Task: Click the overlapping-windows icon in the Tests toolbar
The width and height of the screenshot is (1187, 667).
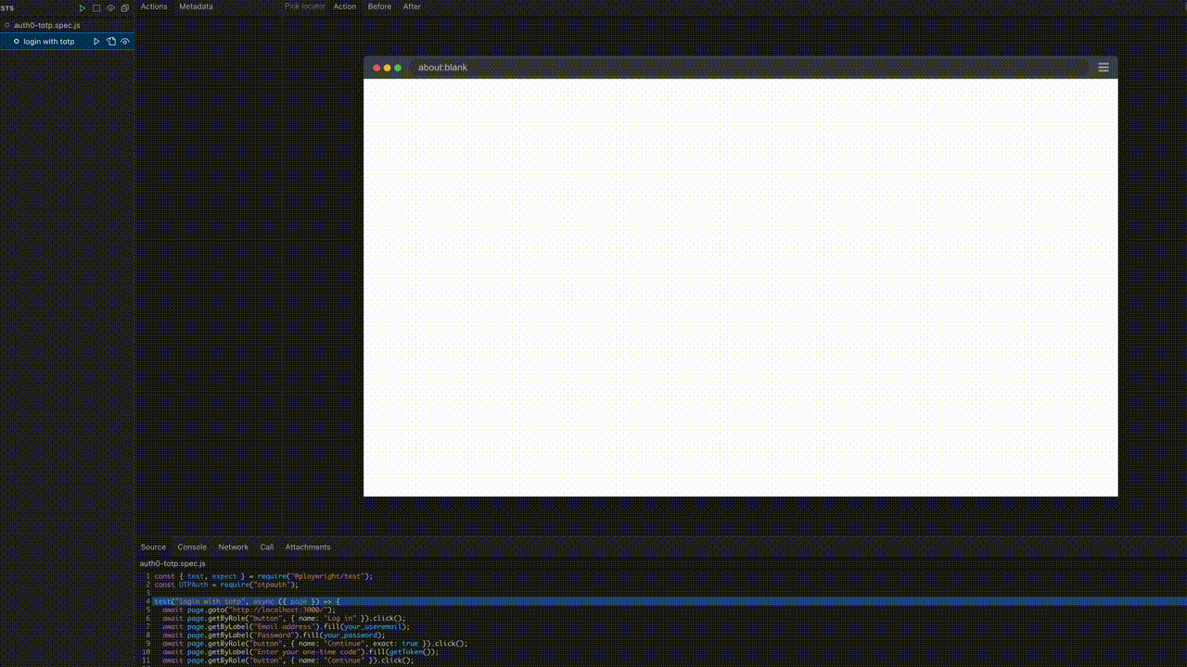Action: tap(125, 7)
